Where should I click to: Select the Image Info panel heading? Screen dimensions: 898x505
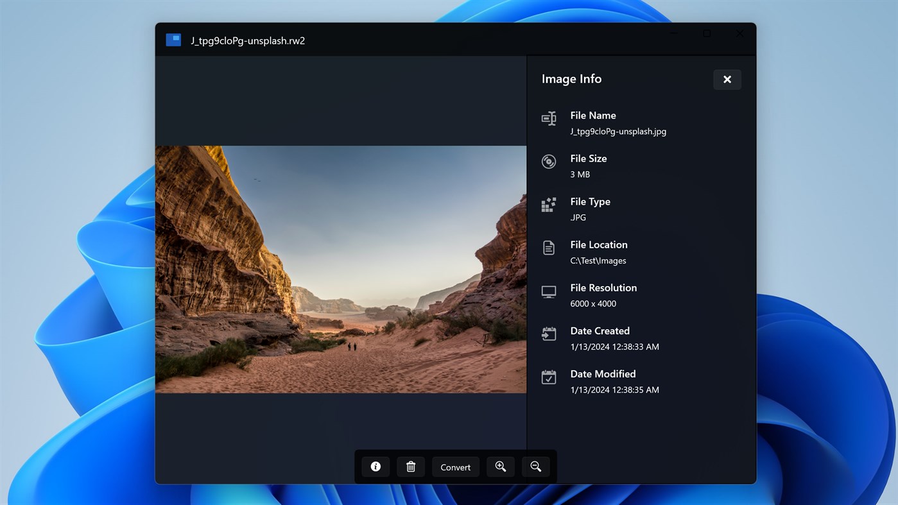[x=571, y=78]
